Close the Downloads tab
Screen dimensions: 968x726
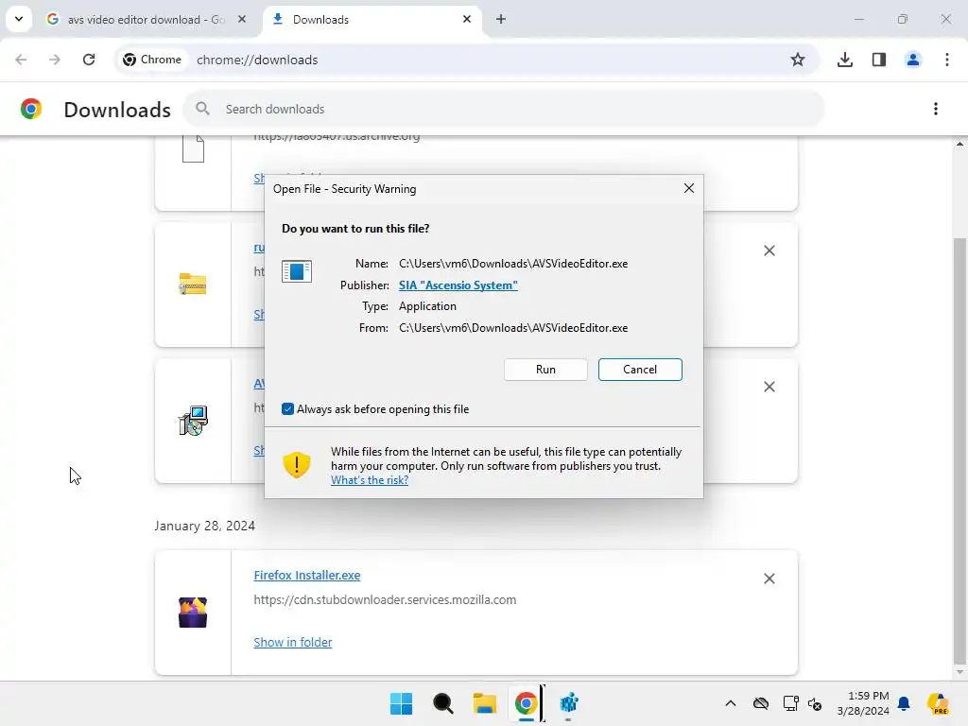tap(467, 19)
